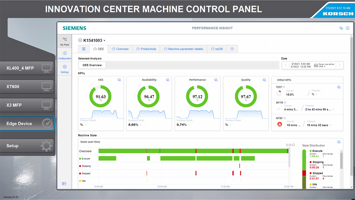Expand the K1541003 asset dropdown arrow
The height and width of the screenshot is (200, 355).
coord(104,41)
